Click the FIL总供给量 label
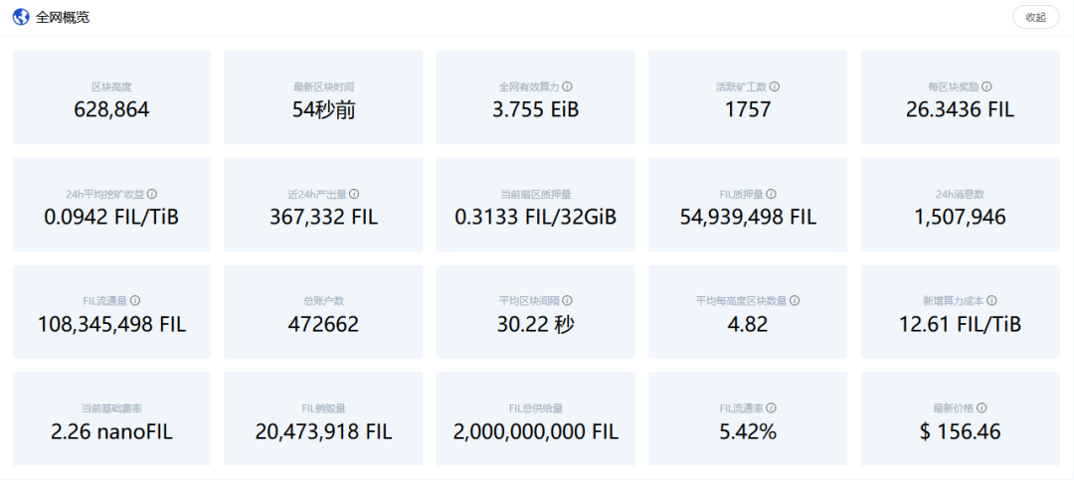Screen dimensions: 1074x480 tap(536, 408)
